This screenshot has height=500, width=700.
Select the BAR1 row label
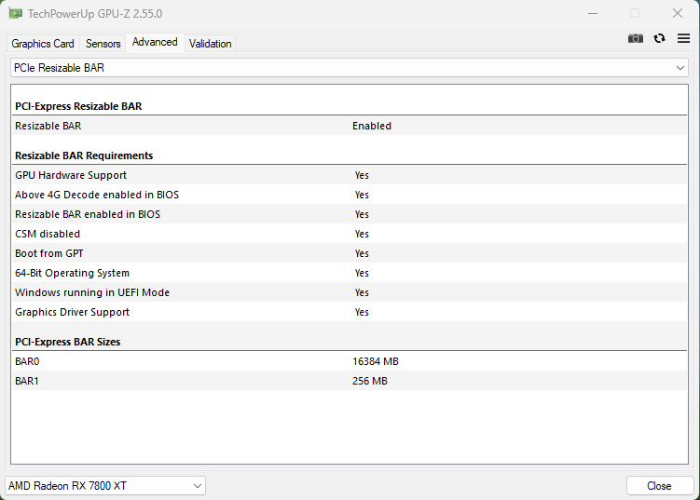click(x=27, y=381)
